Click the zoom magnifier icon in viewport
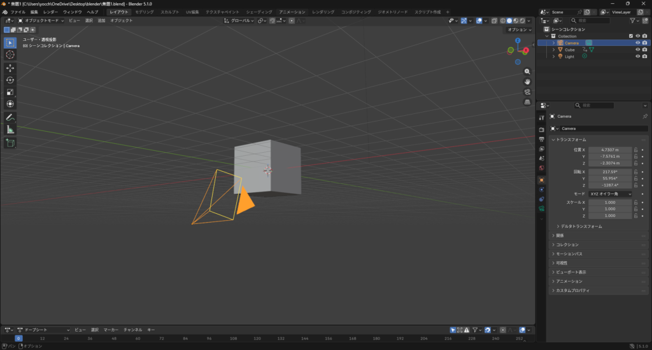 point(527,72)
